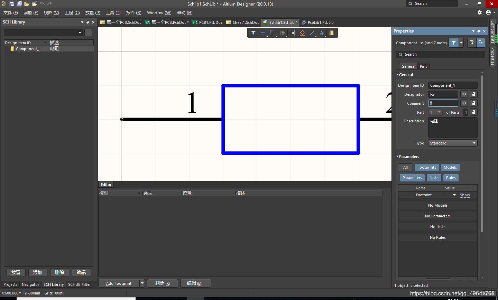
Task: Open the SCH Library panel options triangle
Action: coord(82,22)
